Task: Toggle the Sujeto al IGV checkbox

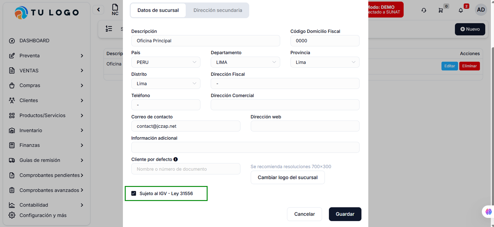Action: [x=134, y=193]
